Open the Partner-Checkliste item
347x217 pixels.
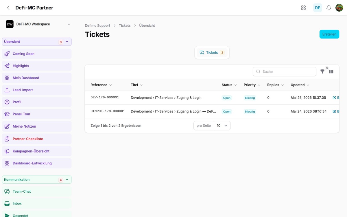click(37, 139)
